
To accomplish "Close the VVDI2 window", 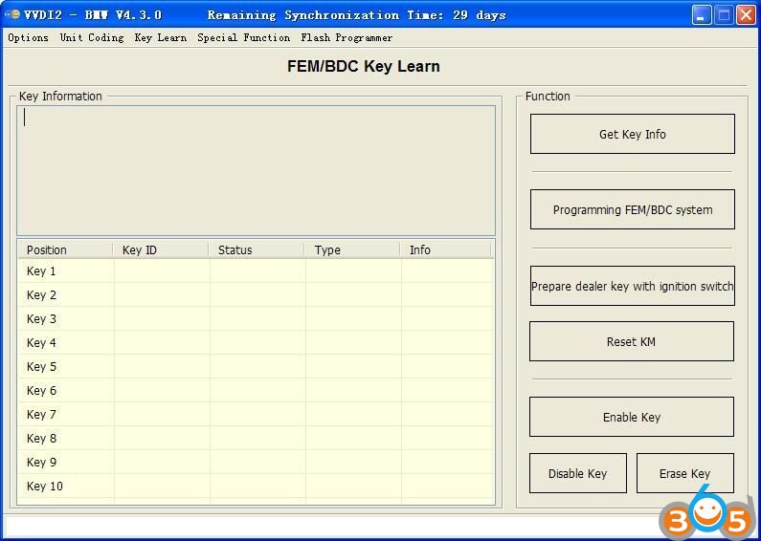I will coord(746,15).
